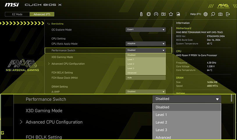Go back using the Overclocking return arrow

[49, 24]
